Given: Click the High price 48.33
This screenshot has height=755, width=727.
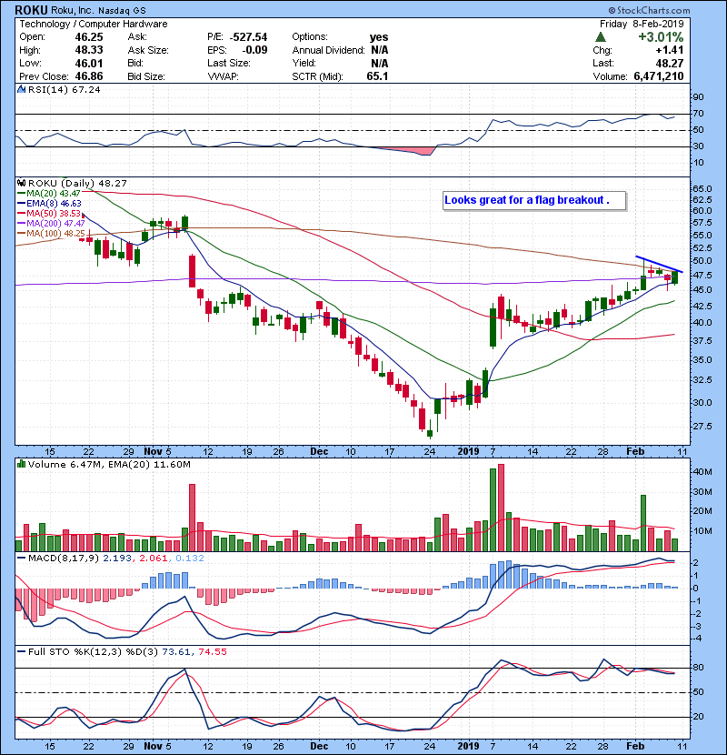Looking at the screenshot, I should pyautogui.click(x=89, y=50).
